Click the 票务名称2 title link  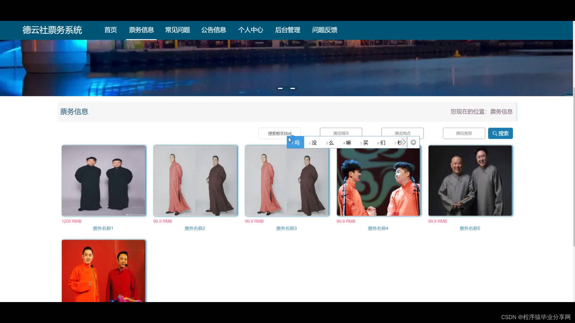coord(195,228)
